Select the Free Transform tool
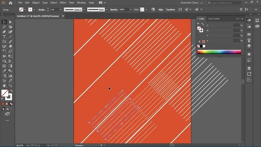The image size is (261, 147). tap(11, 56)
